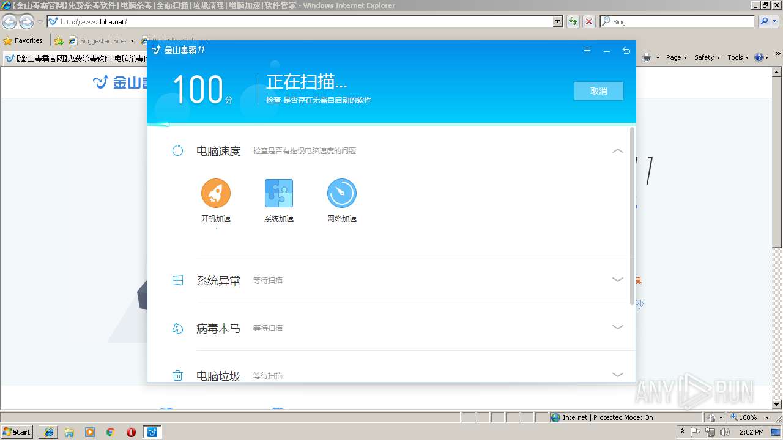The image size is (783, 440).
Task: Open the IE Safety menu
Action: tap(707, 57)
